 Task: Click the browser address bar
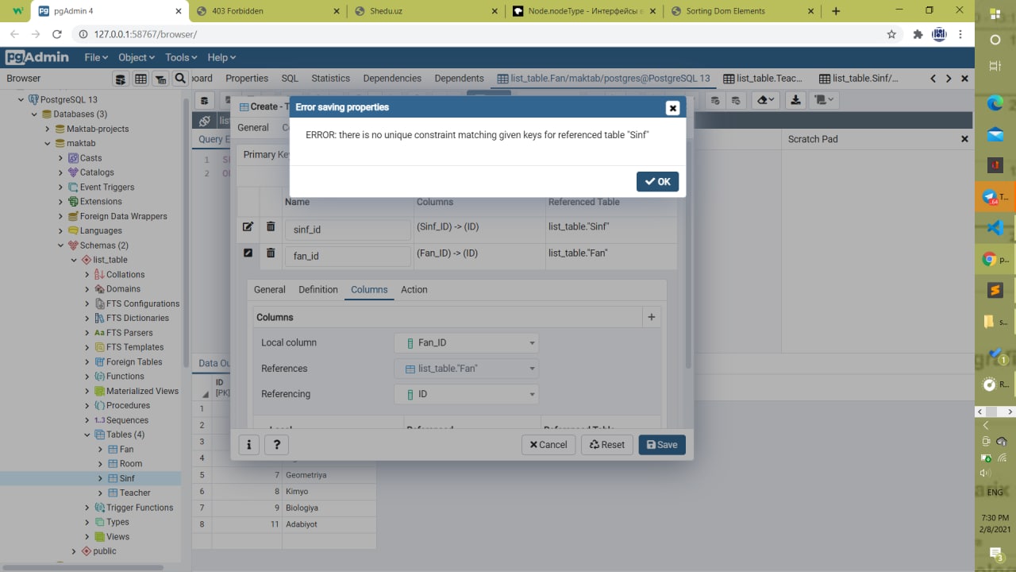point(476,34)
